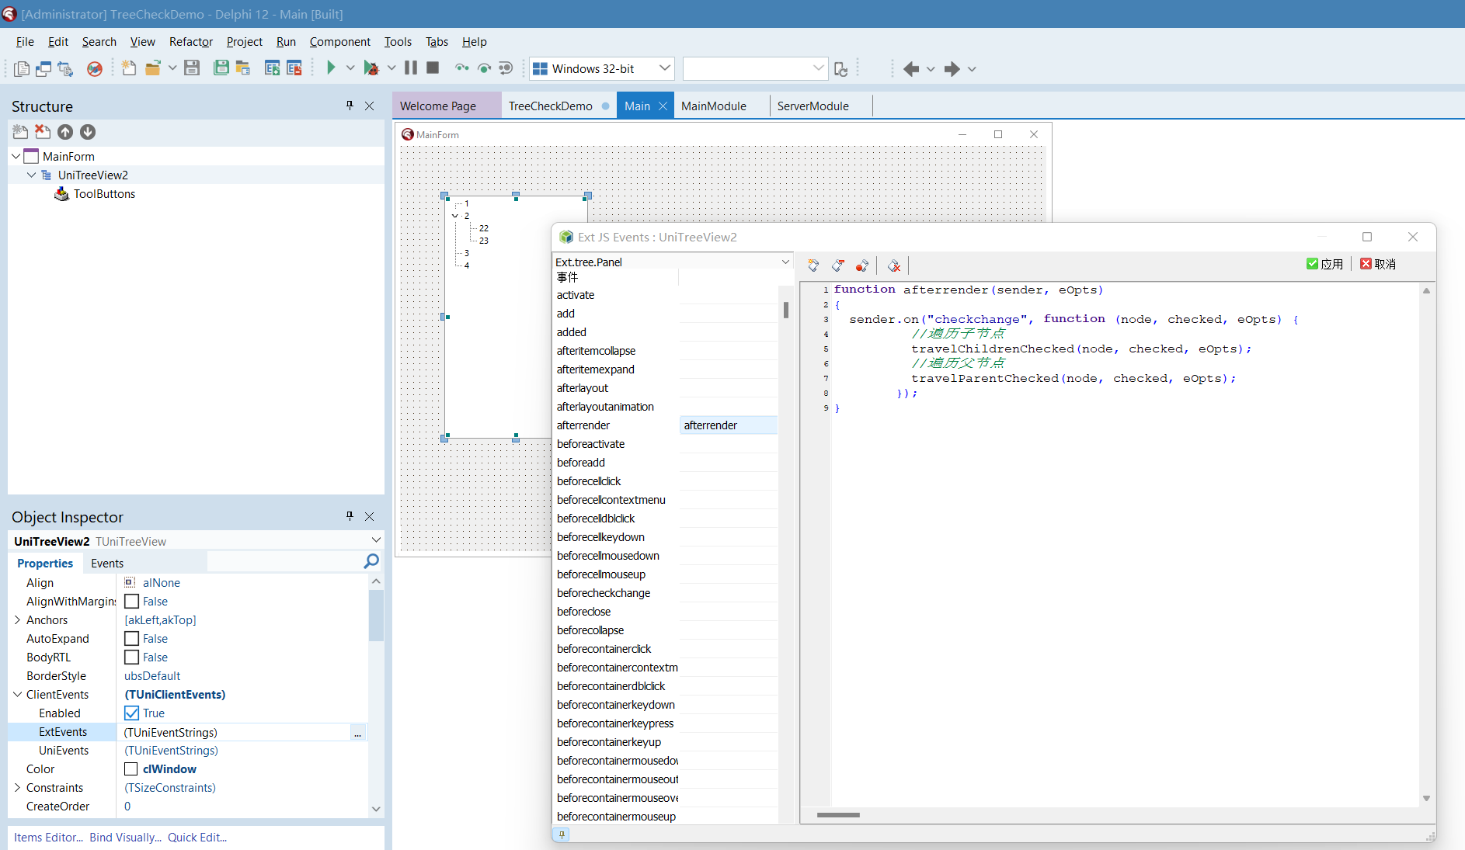Screen dimensions: 1465x850
Task: Expand the Anchors property
Action: [x=17, y=620]
